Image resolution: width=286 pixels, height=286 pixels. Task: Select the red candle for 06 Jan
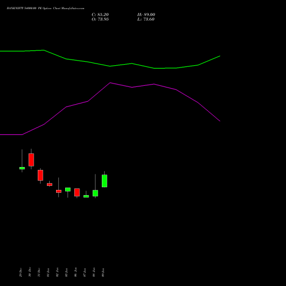pos(77,192)
